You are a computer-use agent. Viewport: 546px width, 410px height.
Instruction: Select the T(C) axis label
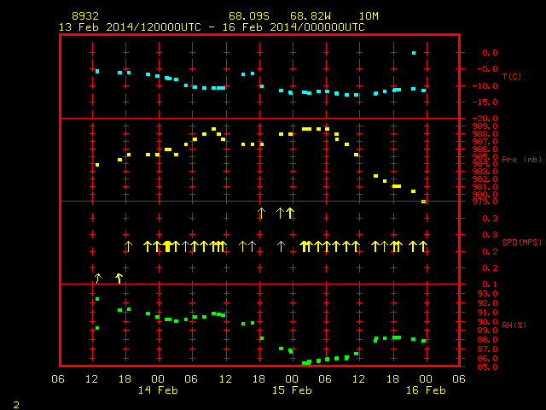512,76
